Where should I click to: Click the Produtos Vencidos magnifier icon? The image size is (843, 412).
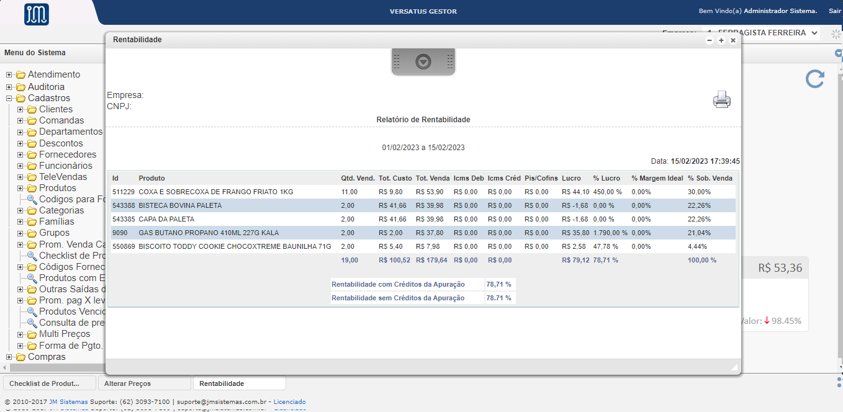pyautogui.click(x=32, y=311)
